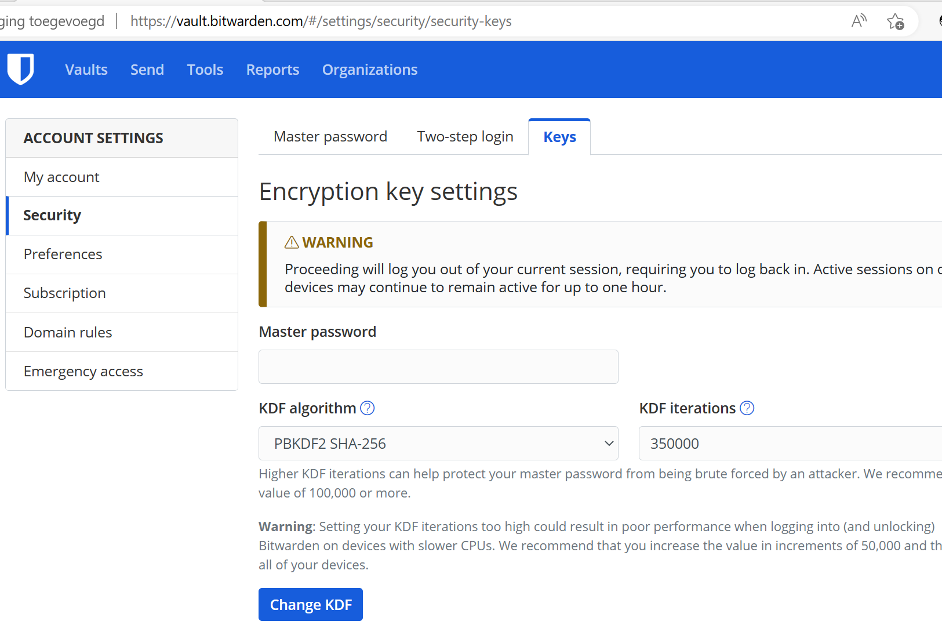Click the Bitwarden shield logo
Viewport: 942px width, 632px height.
tap(21, 69)
